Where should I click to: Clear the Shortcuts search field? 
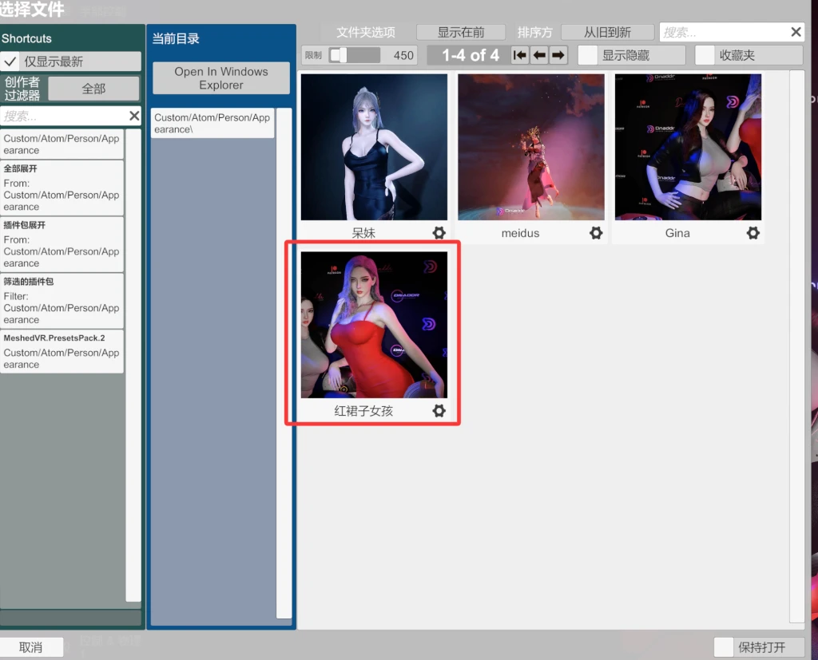tap(134, 117)
